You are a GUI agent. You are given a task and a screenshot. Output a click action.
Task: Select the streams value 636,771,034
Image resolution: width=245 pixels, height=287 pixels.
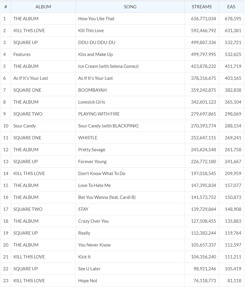pyautogui.click(x=203, y=18)
